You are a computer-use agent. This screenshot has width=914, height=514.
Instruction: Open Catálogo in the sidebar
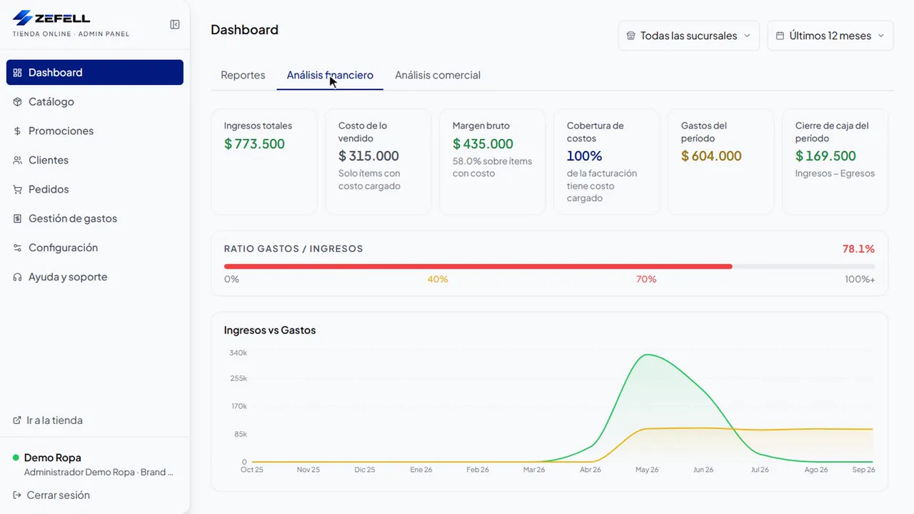coord(95,102)
